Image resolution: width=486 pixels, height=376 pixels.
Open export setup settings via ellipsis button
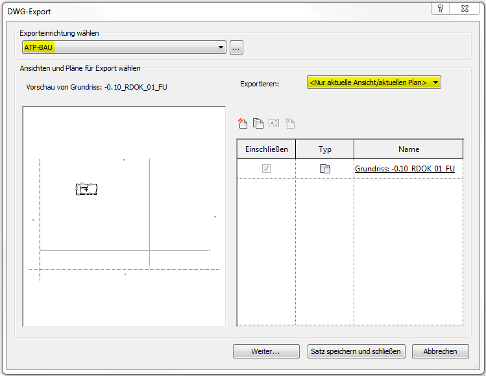pos(236,47)
